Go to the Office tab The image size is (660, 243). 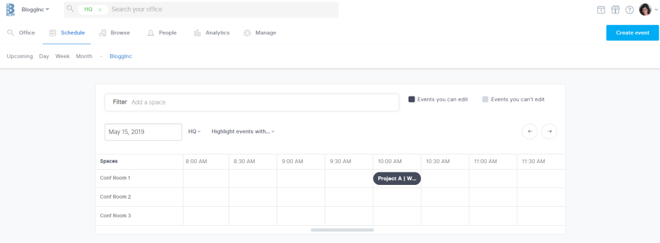coord(21,33)
